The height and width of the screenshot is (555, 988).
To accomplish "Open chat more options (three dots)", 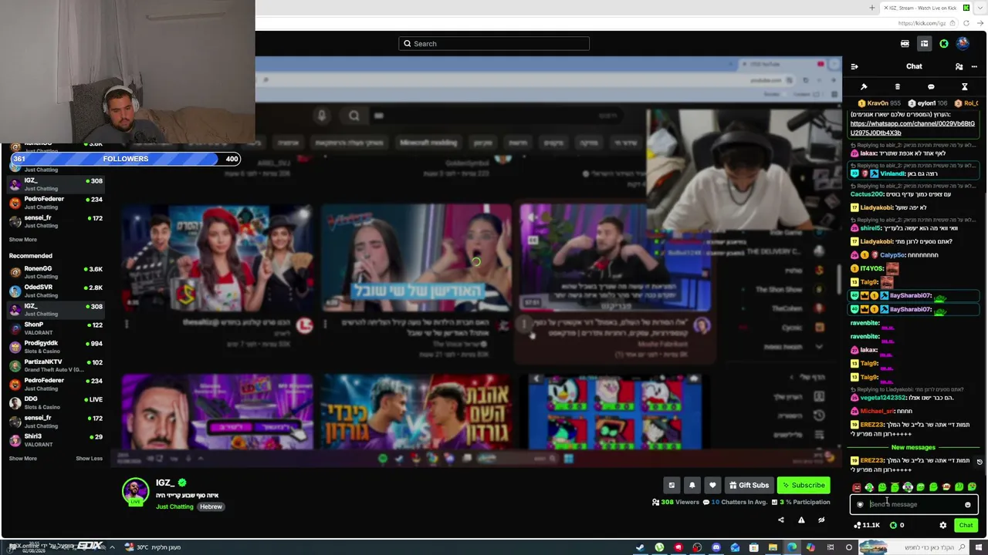I will coord(974,66).
